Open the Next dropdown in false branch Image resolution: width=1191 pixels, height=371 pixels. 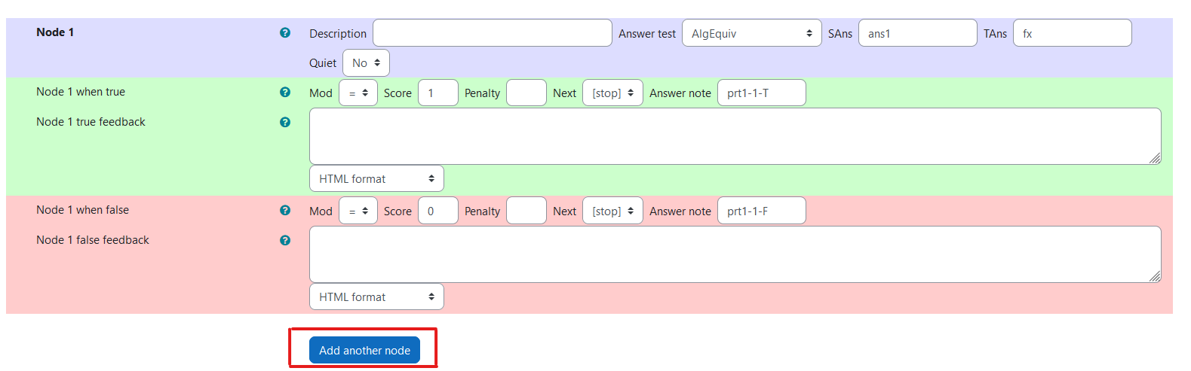click(612, 211)
